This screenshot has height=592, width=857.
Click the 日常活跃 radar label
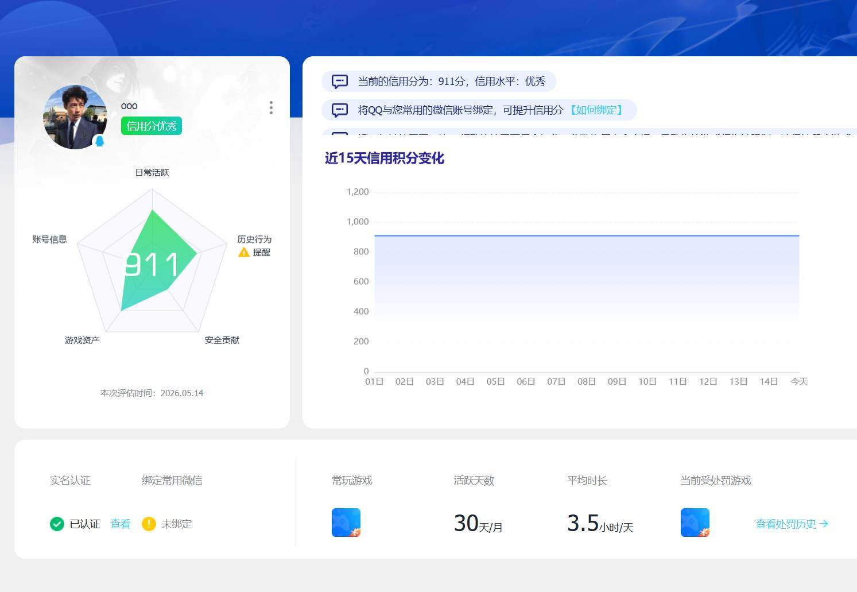(152, 172)
